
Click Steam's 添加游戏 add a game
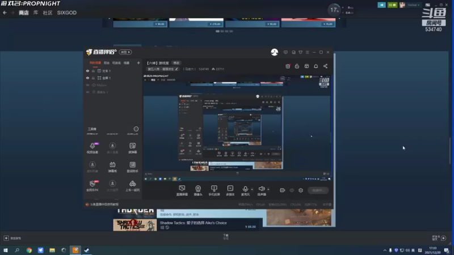click(x=12, y=238)
